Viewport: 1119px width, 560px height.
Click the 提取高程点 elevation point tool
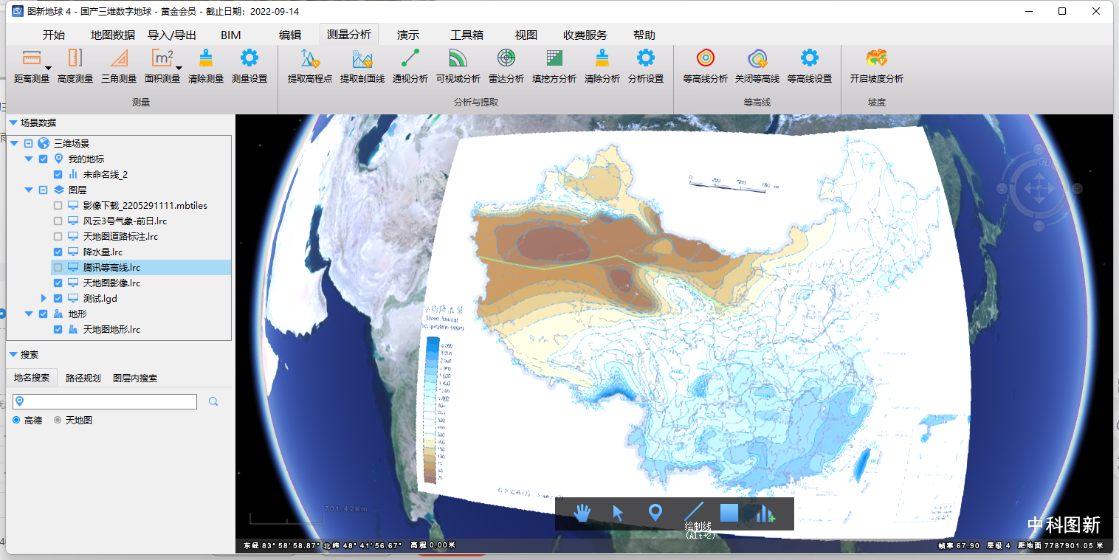[x=310, y=66]
